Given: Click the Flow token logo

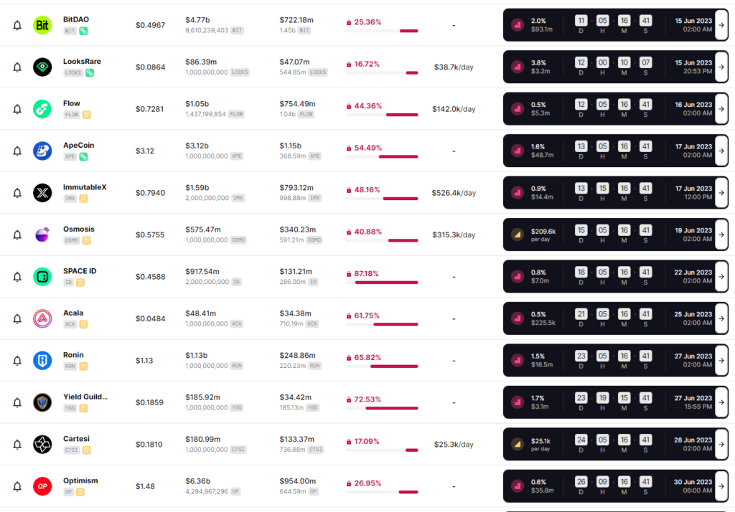Looking at the screenshot, I should pos(42,109).
